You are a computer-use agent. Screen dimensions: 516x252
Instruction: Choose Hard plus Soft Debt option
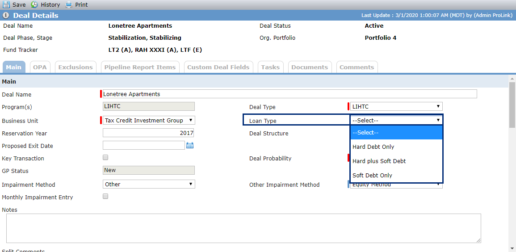[396, 161]
